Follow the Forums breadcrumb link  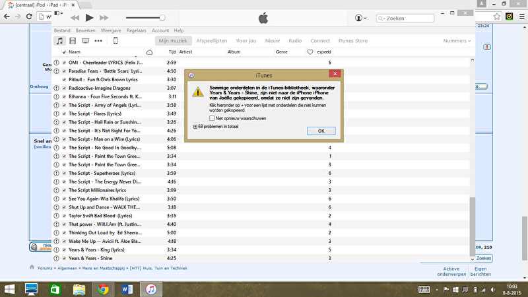[45, 269]
